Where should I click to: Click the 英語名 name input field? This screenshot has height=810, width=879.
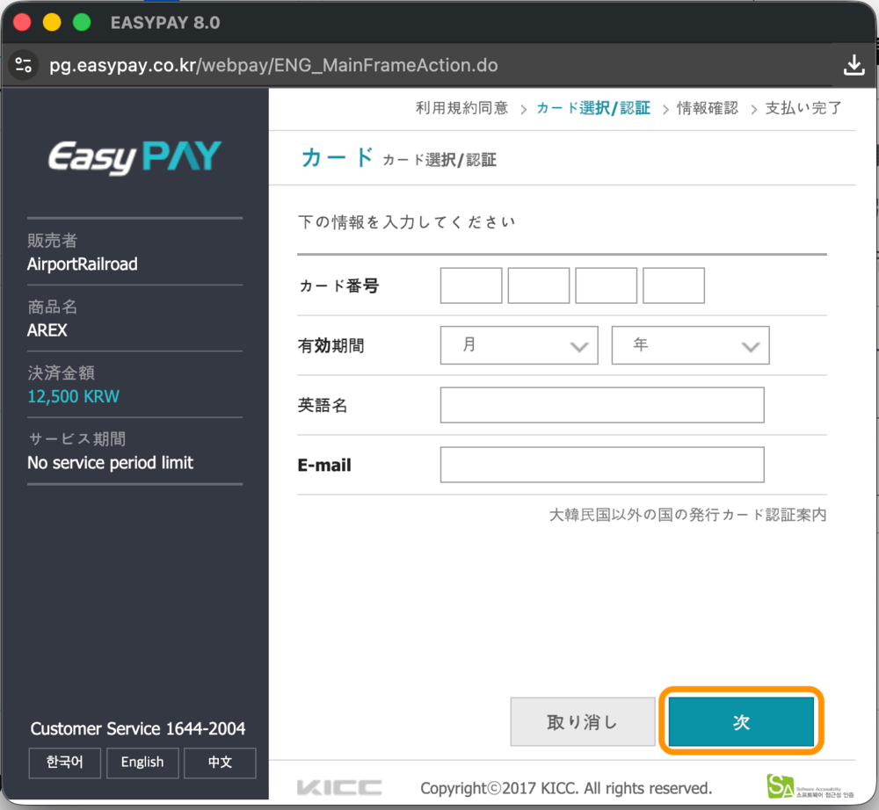(602, 405)
